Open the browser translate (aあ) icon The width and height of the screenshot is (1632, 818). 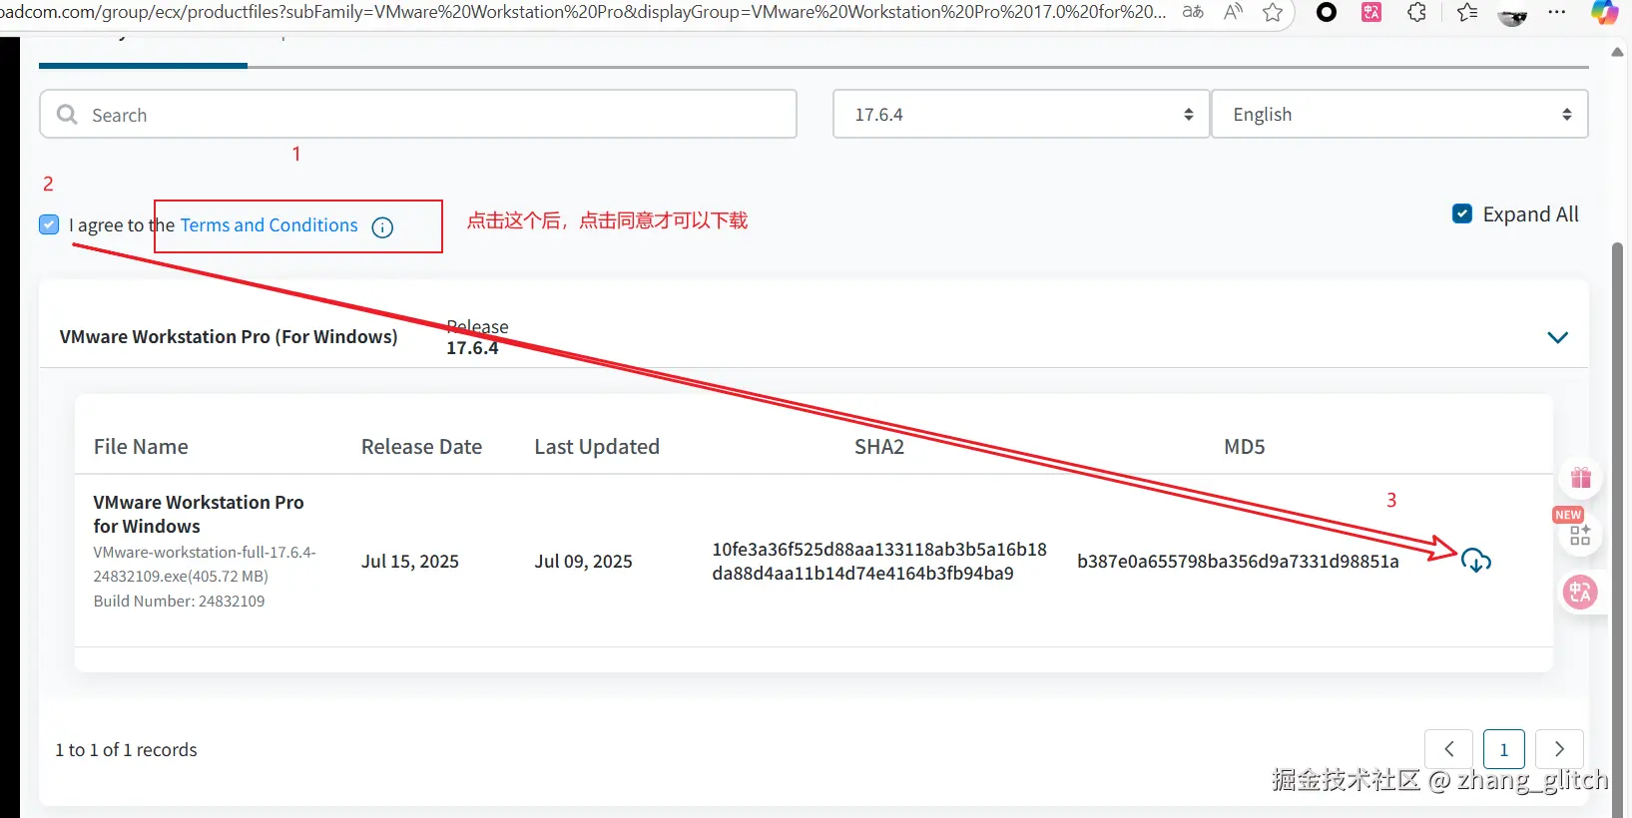click(1192, 12)
